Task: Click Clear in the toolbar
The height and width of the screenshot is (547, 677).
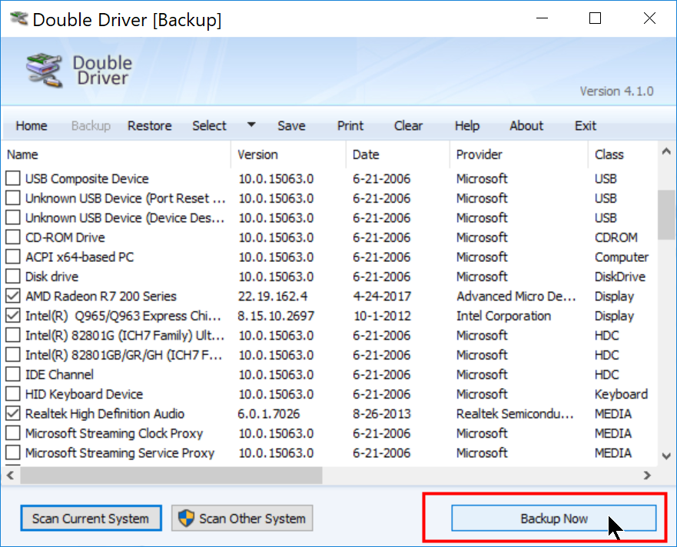Action: click(x=408, y=126)
